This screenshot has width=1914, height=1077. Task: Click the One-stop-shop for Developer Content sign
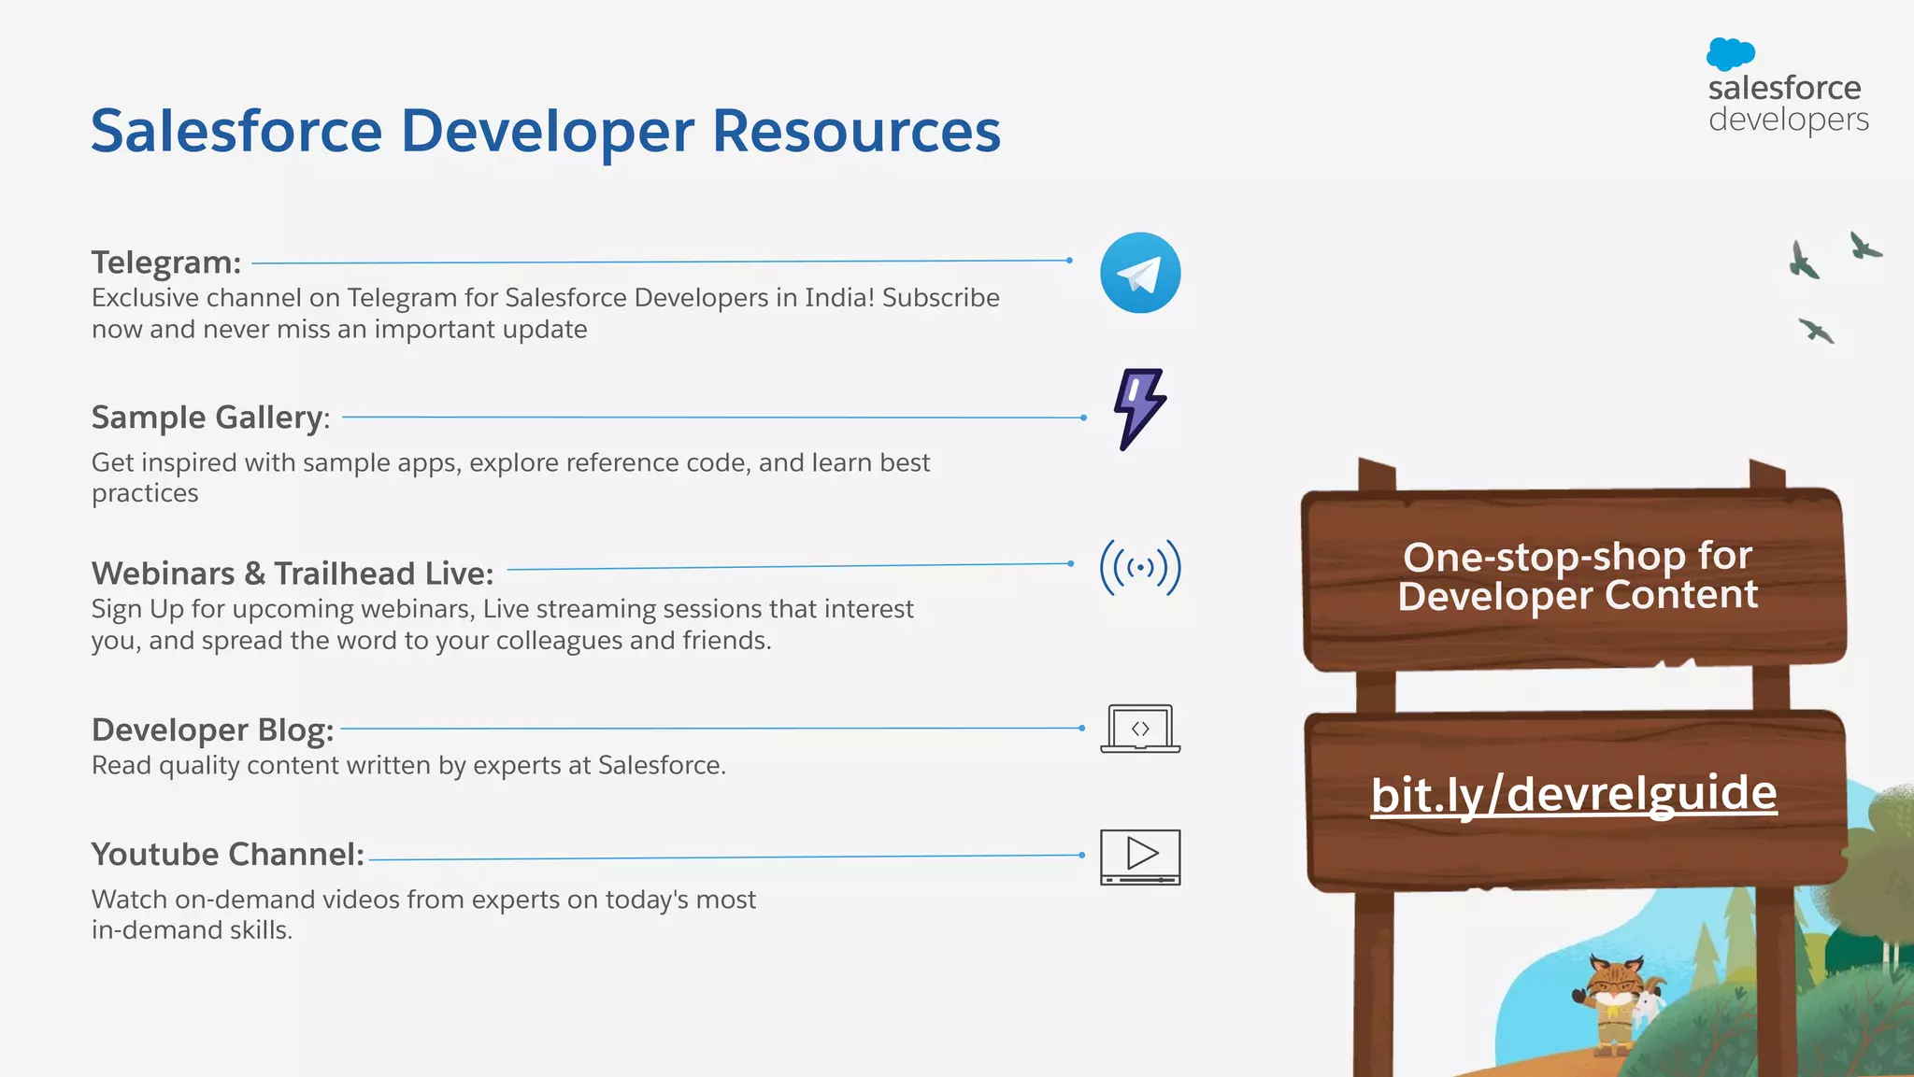(x=1577, y=576)
